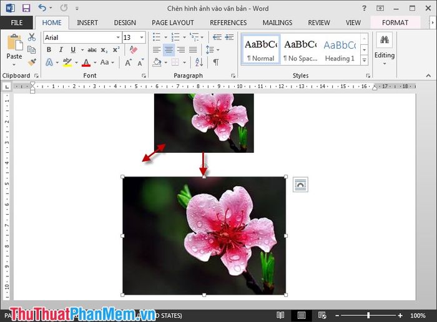The width and height of the screenshot is (437, 322).
Task: Enable center paragraph alignment
Action: 169,50
